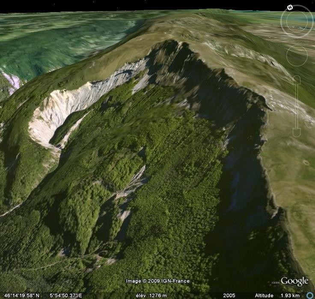Click the middle of the zoom slider track
315x299 pixels.
click(x=296, y=106)
